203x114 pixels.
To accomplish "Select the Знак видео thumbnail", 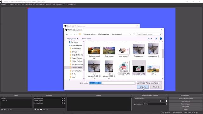I will click(x=109, y=51).
